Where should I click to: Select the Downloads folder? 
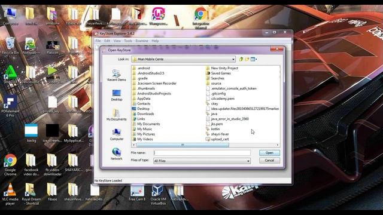coord(143,114)
